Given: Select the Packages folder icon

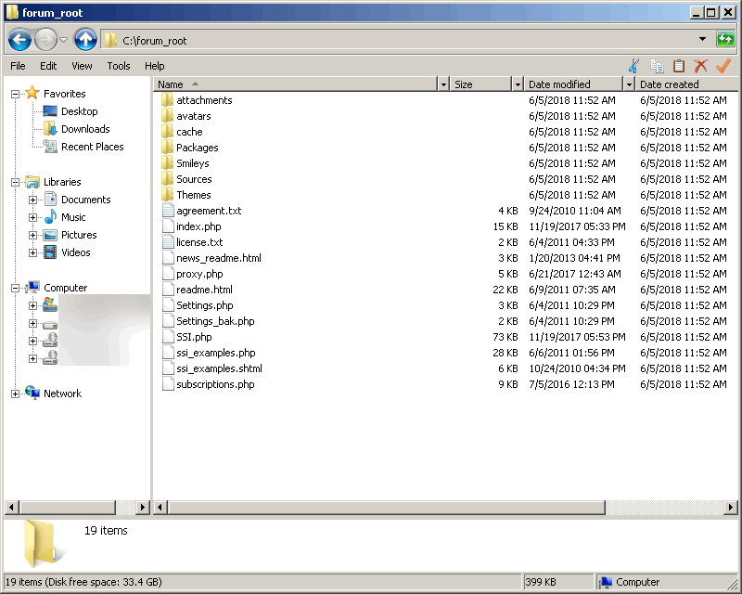Looking at the screenshot, I should tap(167, 148).
